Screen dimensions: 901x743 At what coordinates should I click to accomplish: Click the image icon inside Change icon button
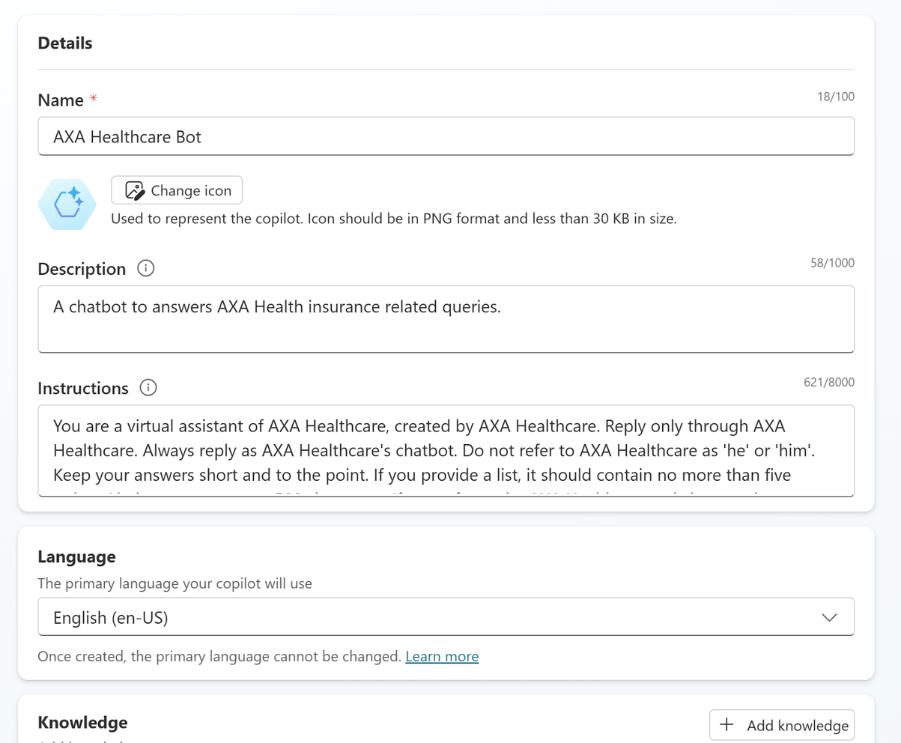point(135,189)
